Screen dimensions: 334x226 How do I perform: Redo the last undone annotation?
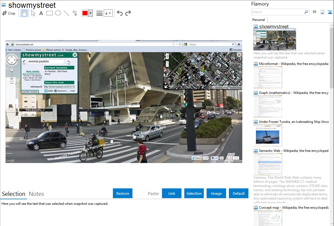128,13
